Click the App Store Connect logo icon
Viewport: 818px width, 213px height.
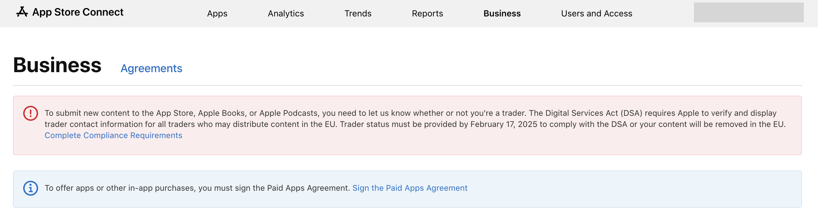(x=22, y=12)
